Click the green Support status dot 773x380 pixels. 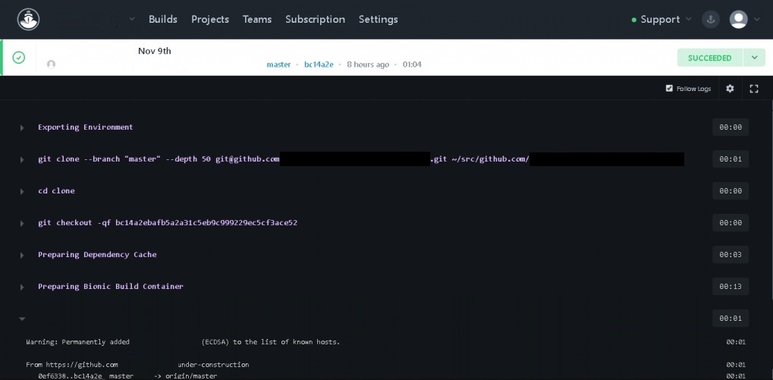pyautogui.click(x=634, y=20)
